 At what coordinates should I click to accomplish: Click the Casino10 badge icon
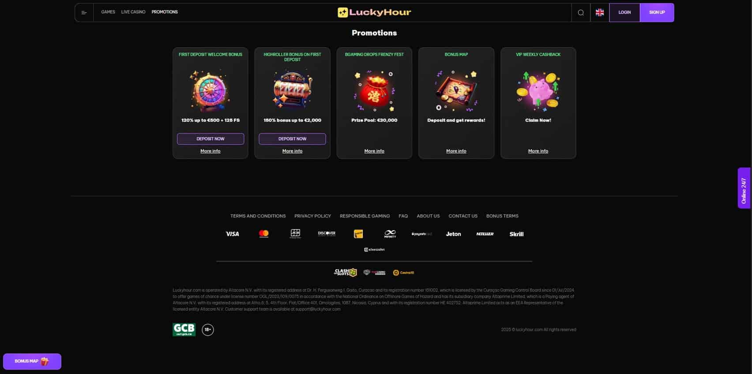click(403, 273)
